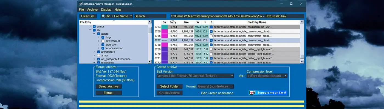Sort by the Size column header
This screenshot has height=109, width=384.
[186, 22]
